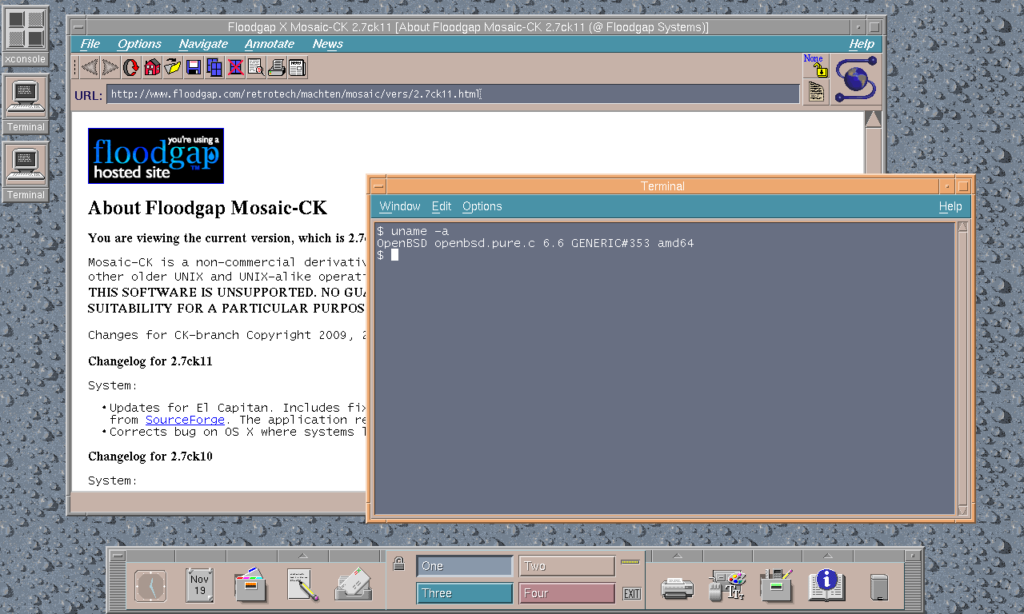Open the Mosaic home page icon

pos(152,68)
